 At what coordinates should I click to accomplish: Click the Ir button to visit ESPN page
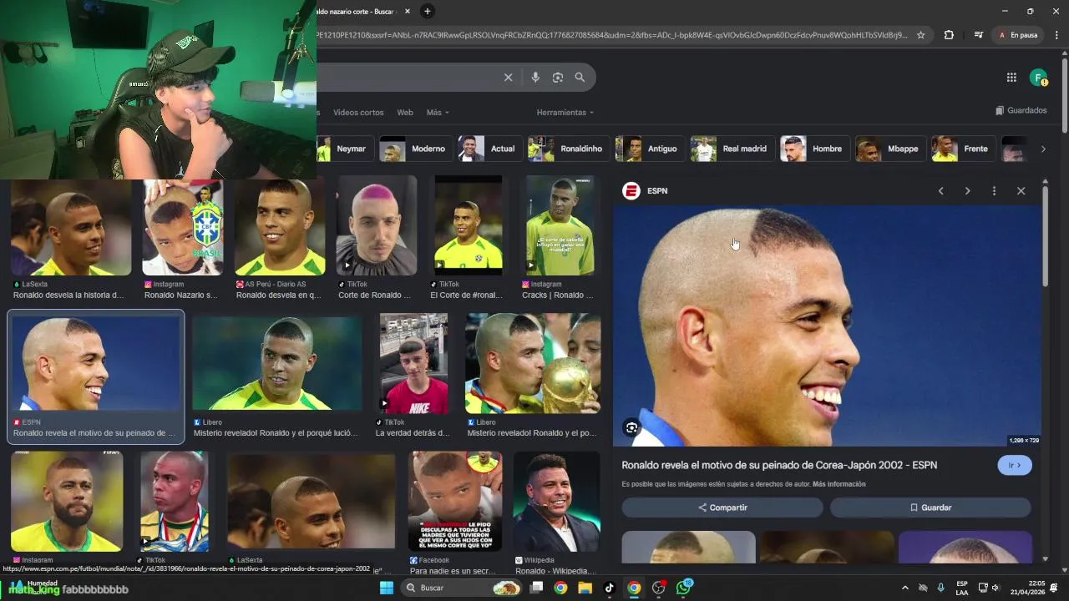click(x=1015, y=465)
